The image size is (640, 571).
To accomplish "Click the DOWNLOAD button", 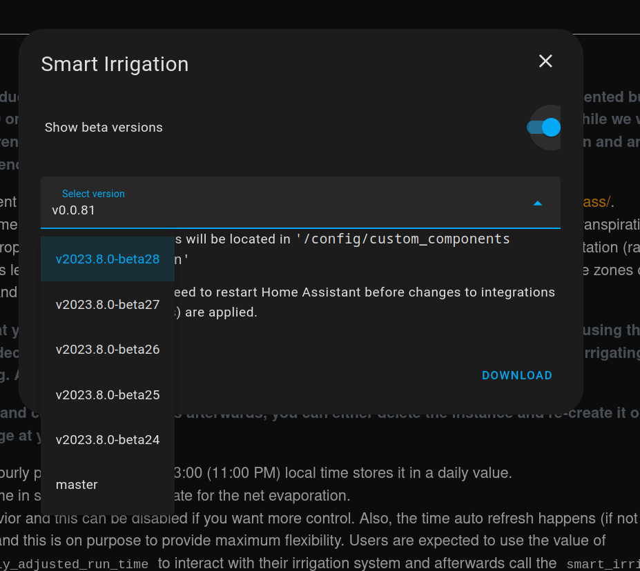I will (x=516, y=375).
